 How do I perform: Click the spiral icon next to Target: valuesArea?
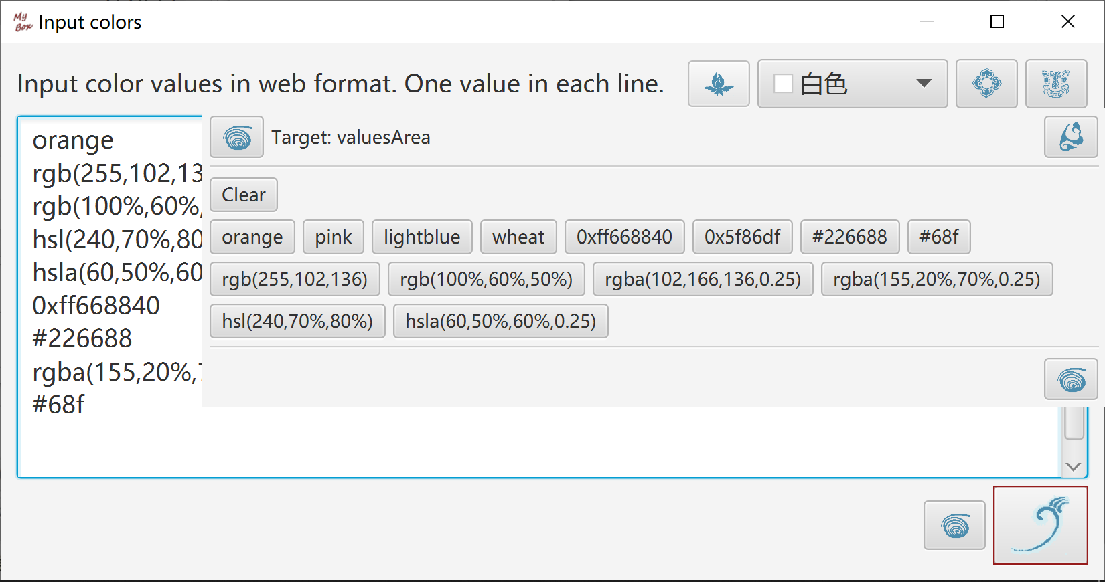(x=237, y=137)
